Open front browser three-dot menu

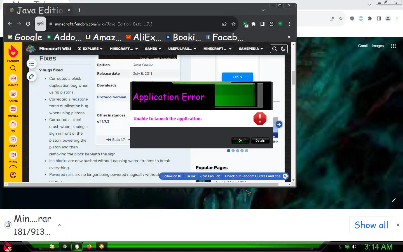(x=289, y=24)
